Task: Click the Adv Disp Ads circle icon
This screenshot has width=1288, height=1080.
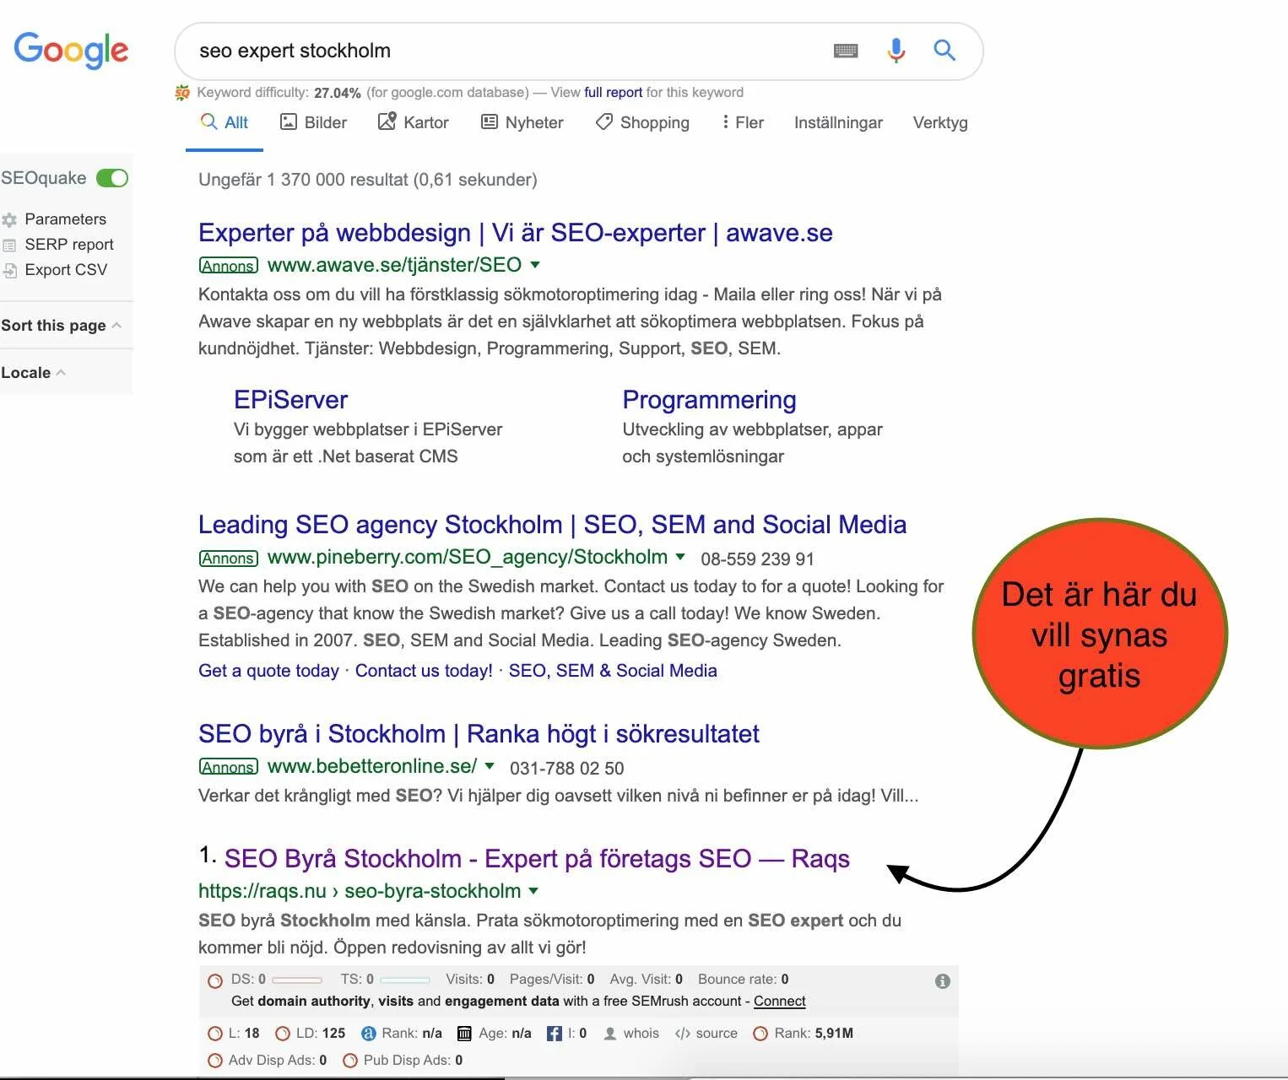Action: pyautogui.click(x=215, y=1061)
